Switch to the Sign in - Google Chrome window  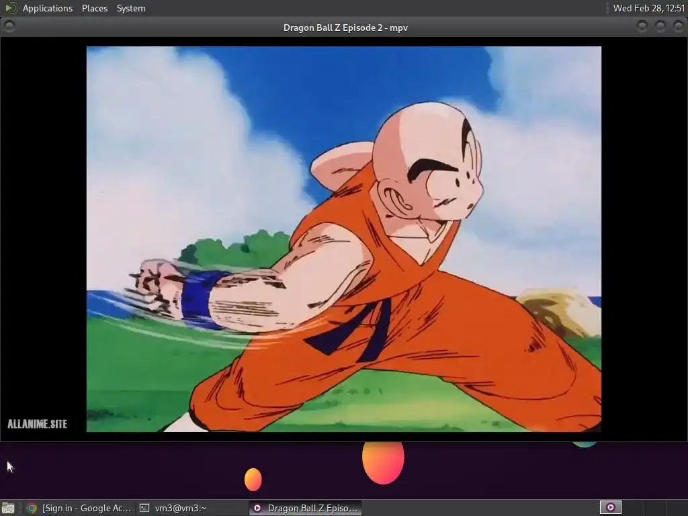tap(79, 508)
